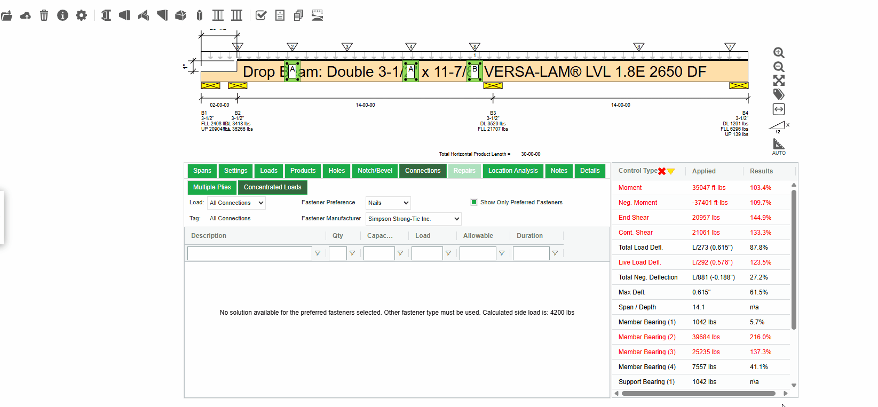Screen dimensions: 878x407
Task: Open filter menu for Qty column
Action: click(352, 253)
